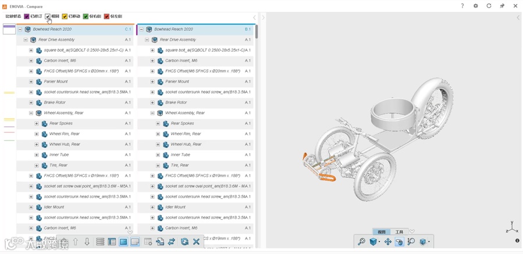Open the settings gear icon in title bar

coord(476,6)
